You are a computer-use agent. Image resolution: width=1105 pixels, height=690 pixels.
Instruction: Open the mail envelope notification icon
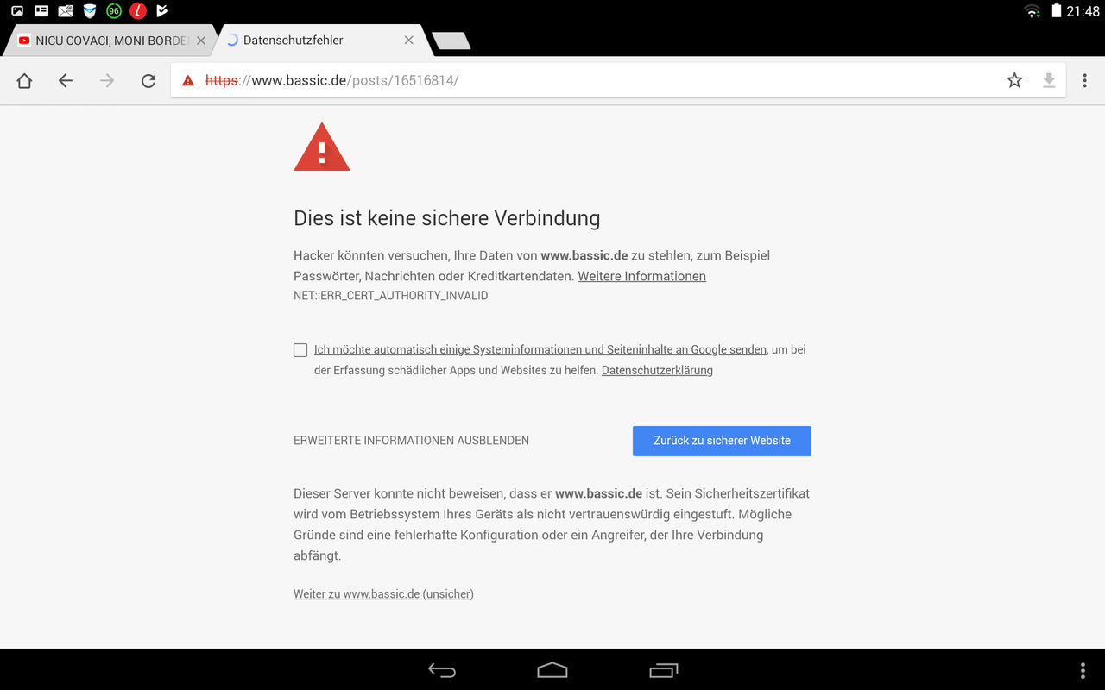[66, 11]
